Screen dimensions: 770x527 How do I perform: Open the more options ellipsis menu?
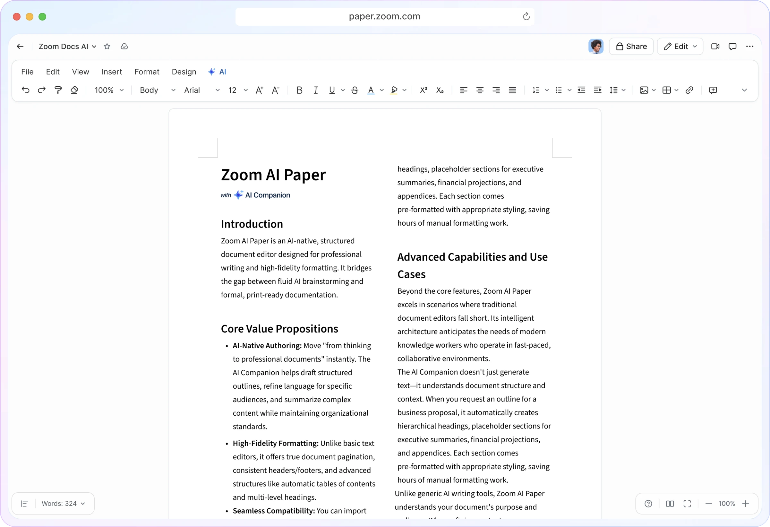[x=750, y=47]
